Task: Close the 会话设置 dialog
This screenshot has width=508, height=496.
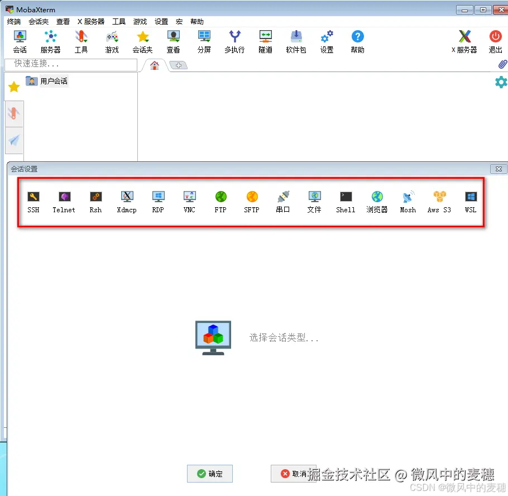Action: (x=499, y=169)
